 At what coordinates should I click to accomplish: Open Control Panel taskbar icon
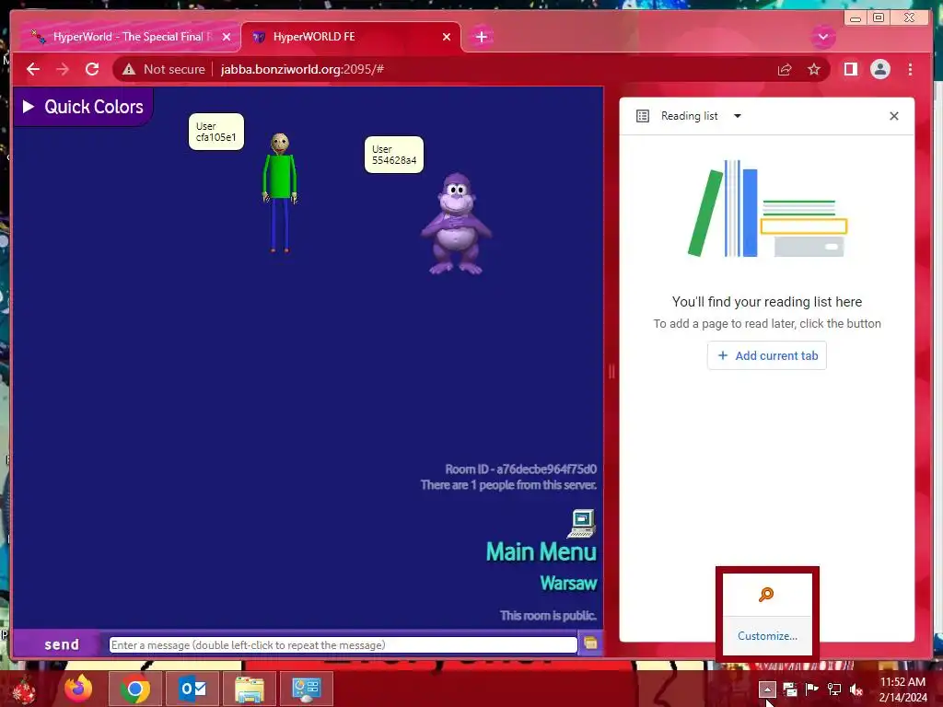[x=306, y=689]
